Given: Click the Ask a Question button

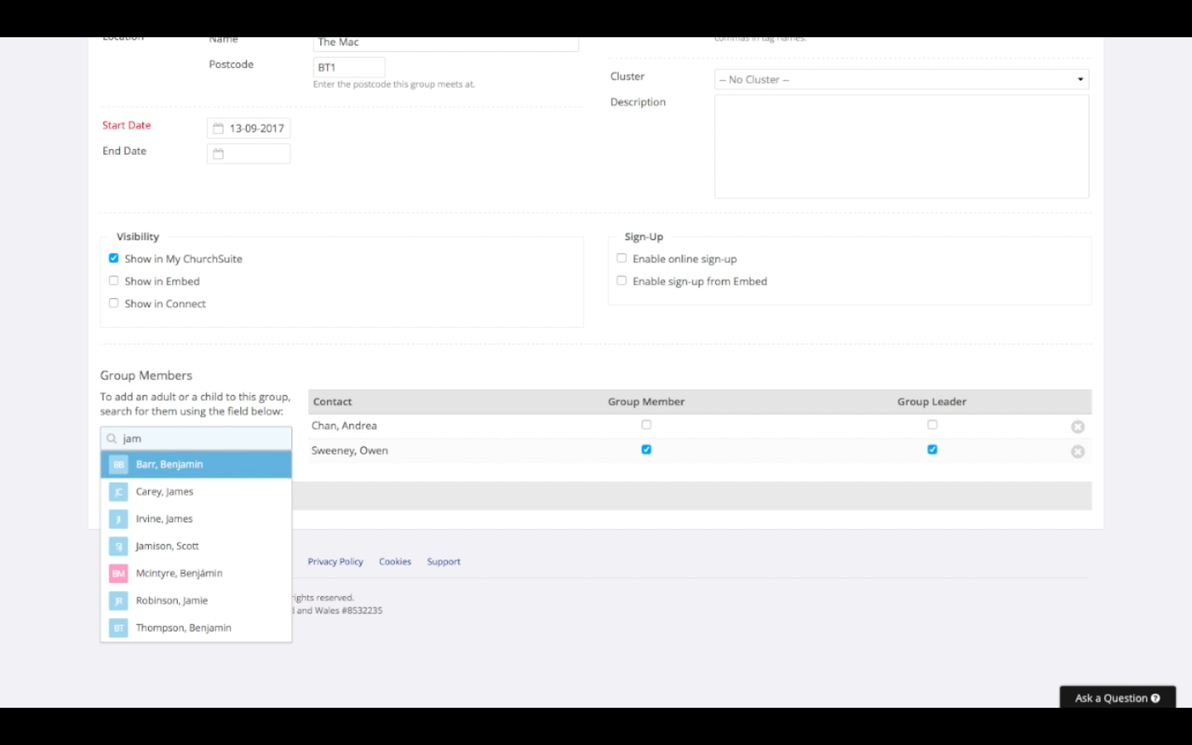Looking at the screenshot, I should [1117, 697].
